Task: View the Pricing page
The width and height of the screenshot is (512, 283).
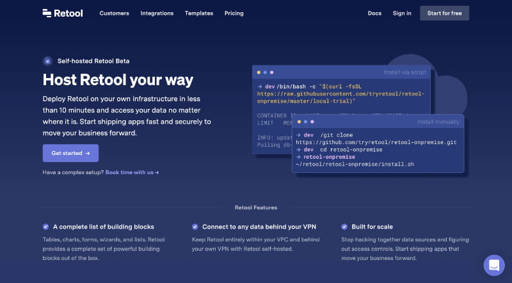Action: tap(234, 13)
